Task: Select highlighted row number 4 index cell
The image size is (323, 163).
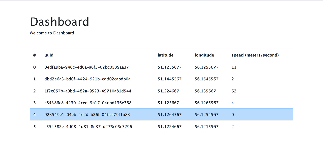Action: (x=35, y=115)
